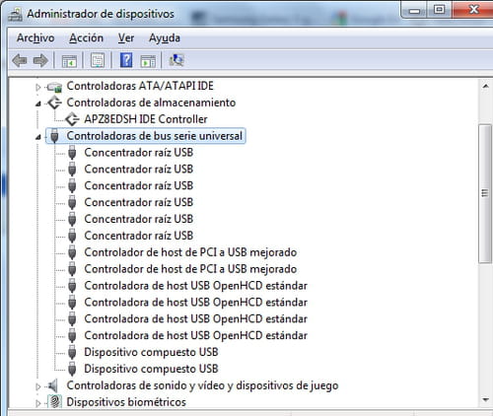Image resolution: width=493 pixels, height=416 pixels.
Task: Click the Back arrow toolbar icon
Action: click(x=20, y=60)
